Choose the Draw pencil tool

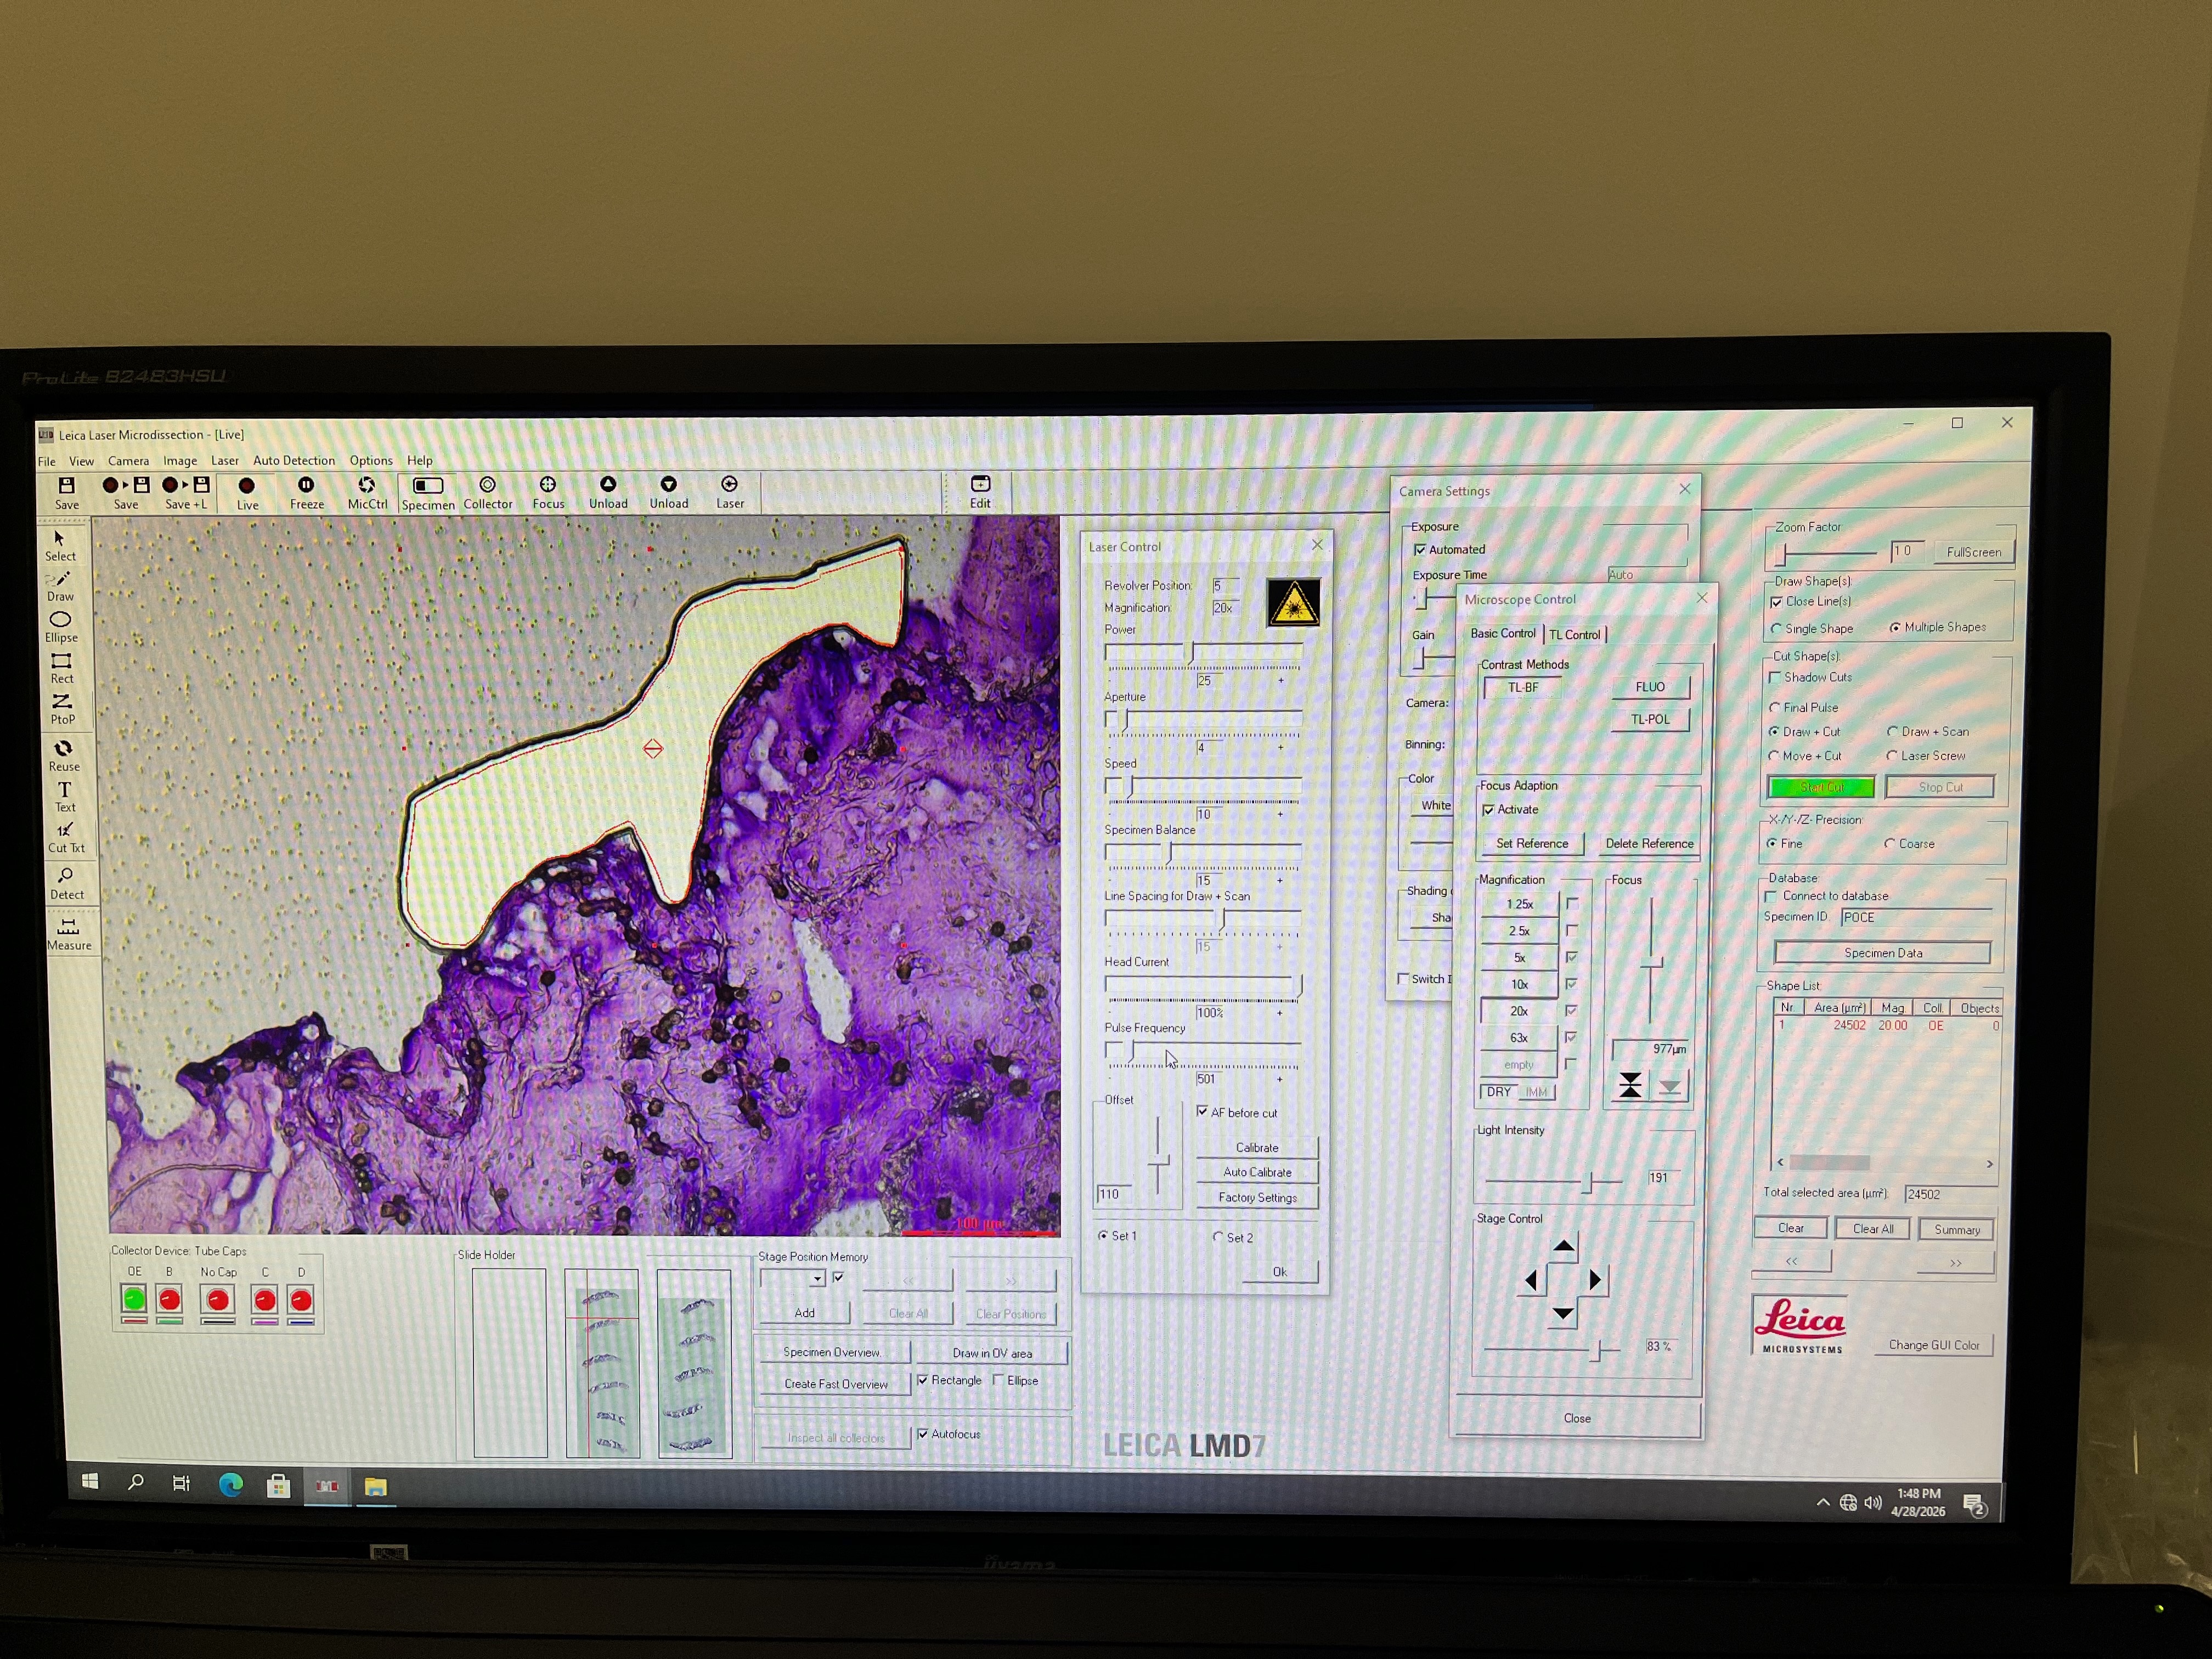(x=60, y=587)
